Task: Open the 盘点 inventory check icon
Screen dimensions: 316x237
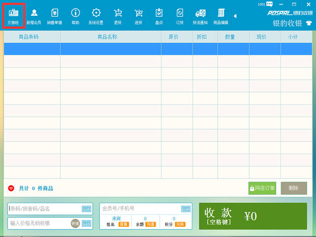Action: click(159, 17)
